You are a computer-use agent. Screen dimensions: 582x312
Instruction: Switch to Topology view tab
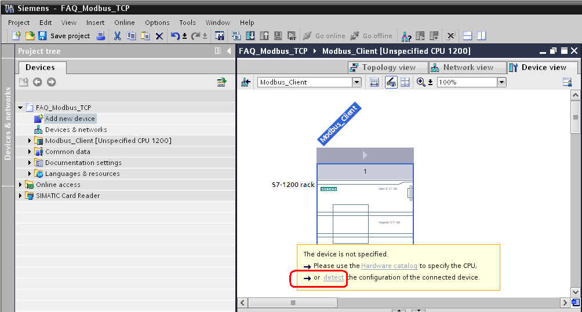(x=388, y=68)
